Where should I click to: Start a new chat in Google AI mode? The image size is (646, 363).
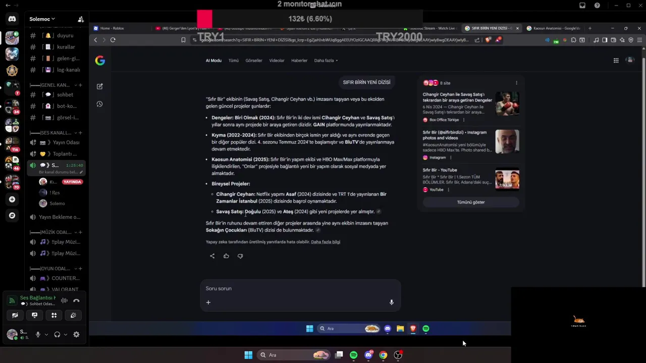point(99,86)
